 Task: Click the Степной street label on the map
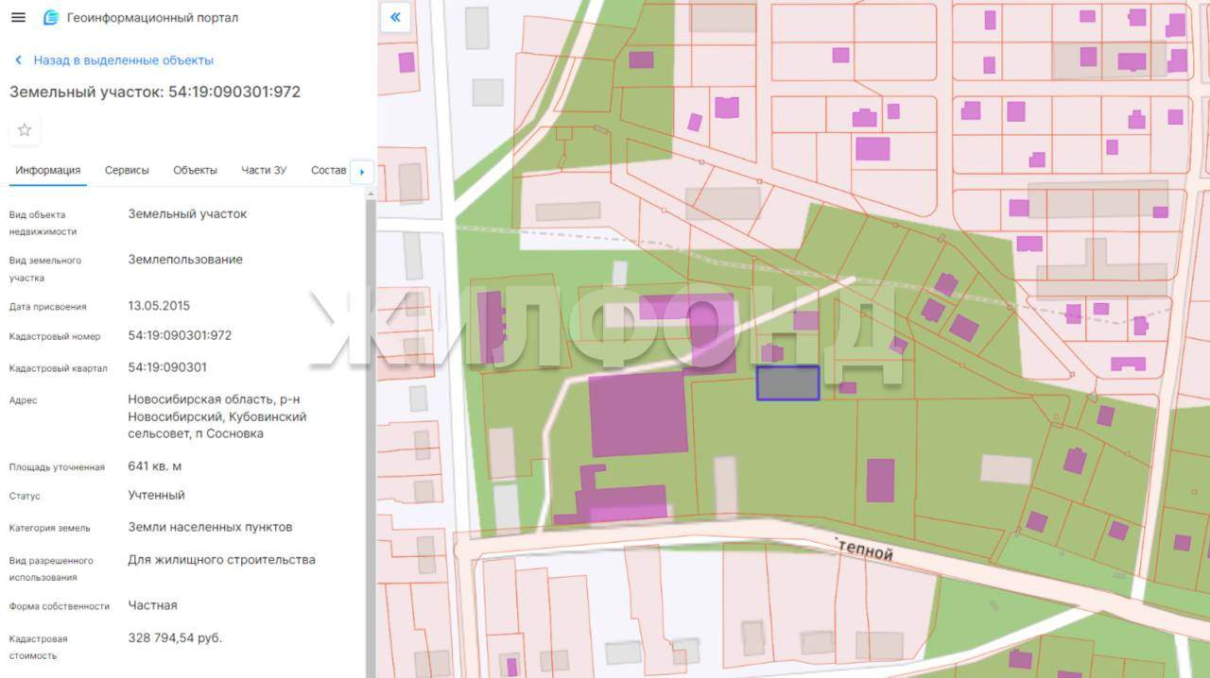point(864,550)
